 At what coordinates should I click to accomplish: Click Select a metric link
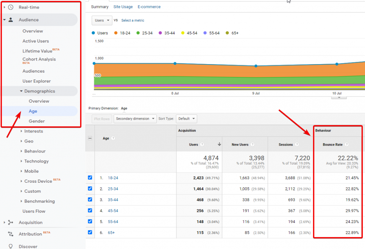point(133,20)
